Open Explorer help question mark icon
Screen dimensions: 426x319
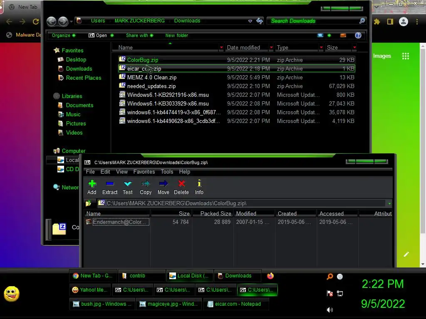358,35
